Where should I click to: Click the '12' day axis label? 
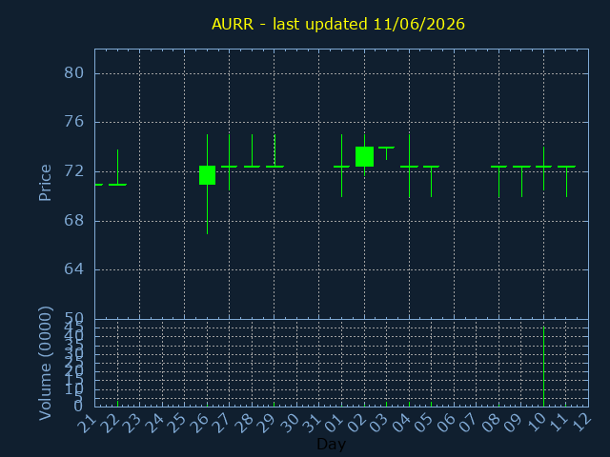[580, 423]
